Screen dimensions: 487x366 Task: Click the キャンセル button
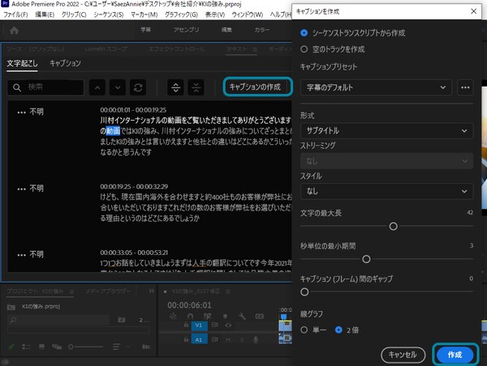[x=403, y=354]
